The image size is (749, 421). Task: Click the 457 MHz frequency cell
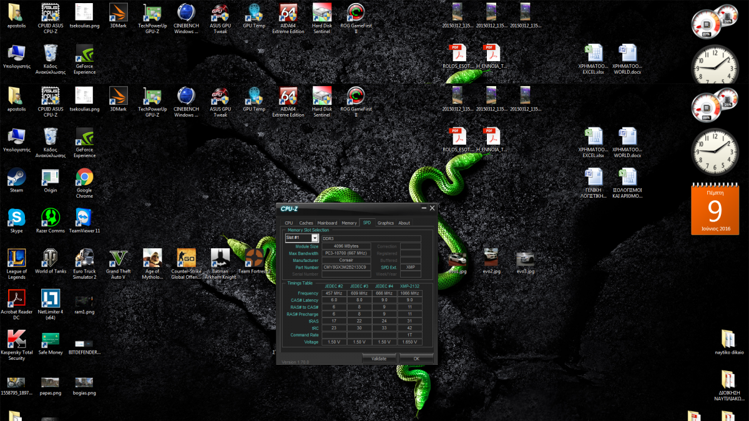coord(334,293)
